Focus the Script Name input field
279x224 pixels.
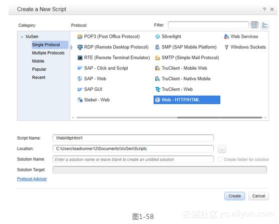click(133, 138)
